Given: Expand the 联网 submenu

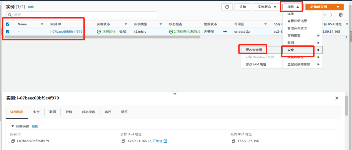Looking at the screenshot, I should (302, 43).
